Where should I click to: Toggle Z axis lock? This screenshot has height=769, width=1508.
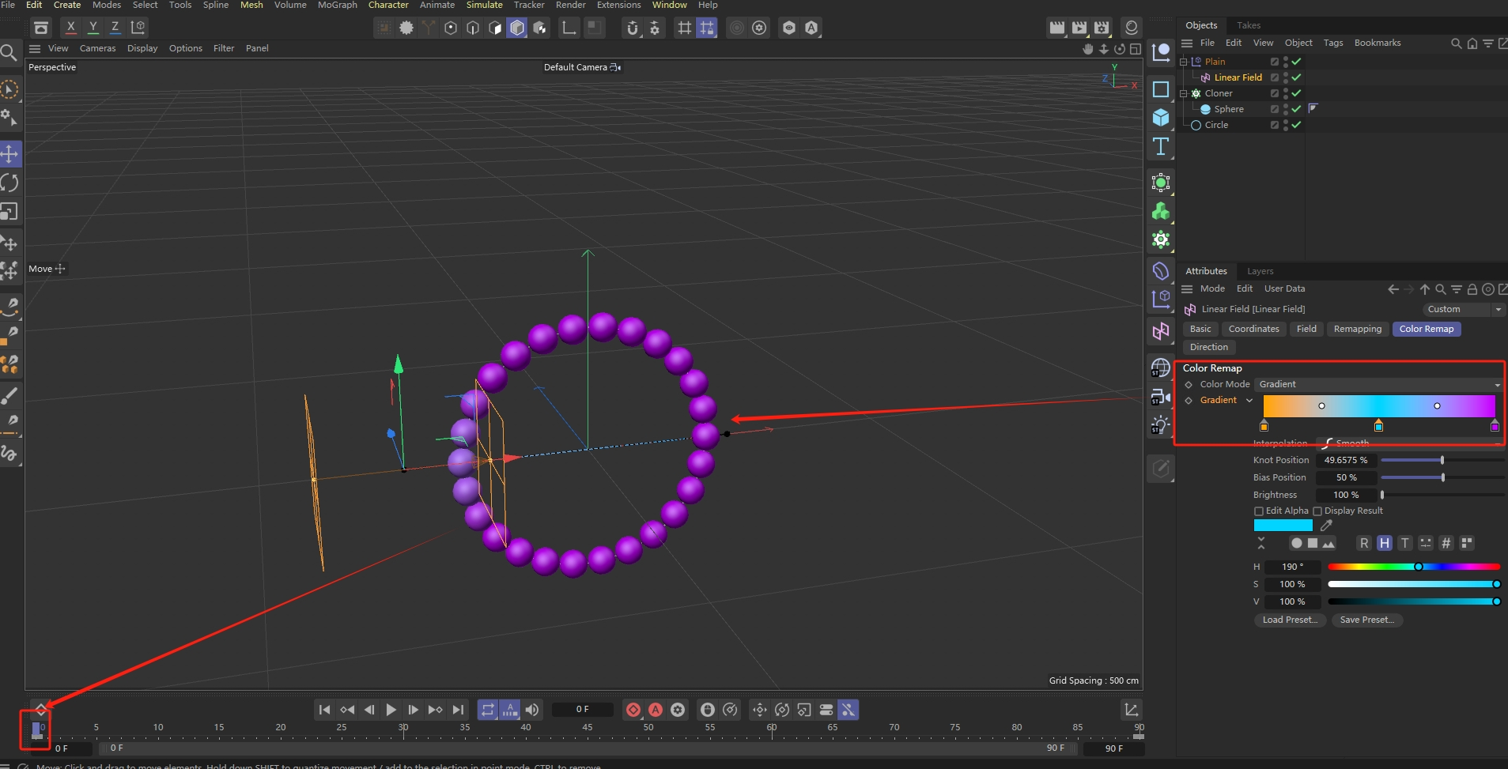pos(115,28)
